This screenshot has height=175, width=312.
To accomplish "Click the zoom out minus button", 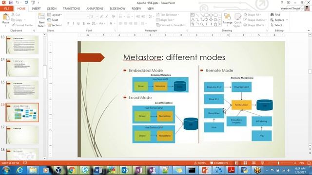I will pos(269,163).
